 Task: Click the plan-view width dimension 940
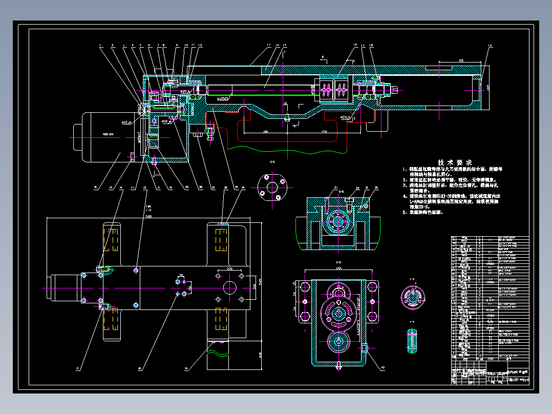click(148, 216)
